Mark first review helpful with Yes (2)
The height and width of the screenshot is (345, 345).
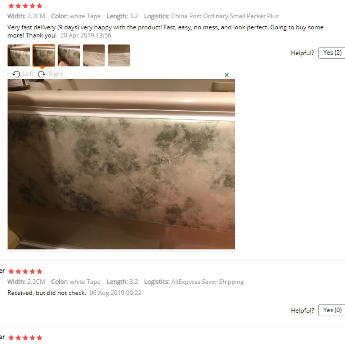(332, 53)
